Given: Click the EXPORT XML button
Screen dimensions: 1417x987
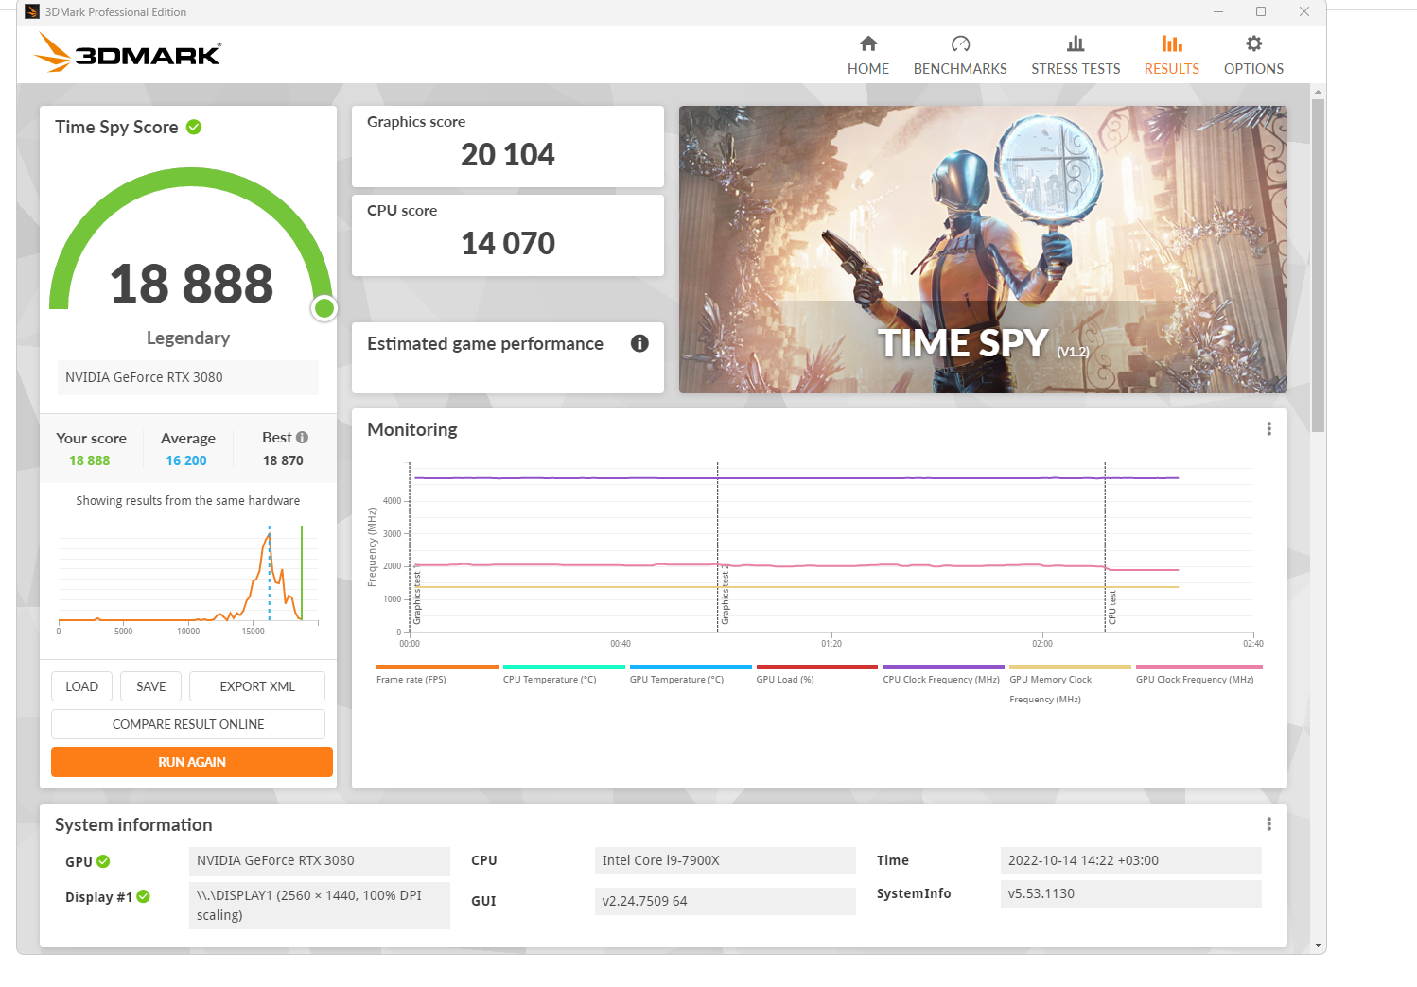Looking at the screenshot, I should (x=257, y=686).
